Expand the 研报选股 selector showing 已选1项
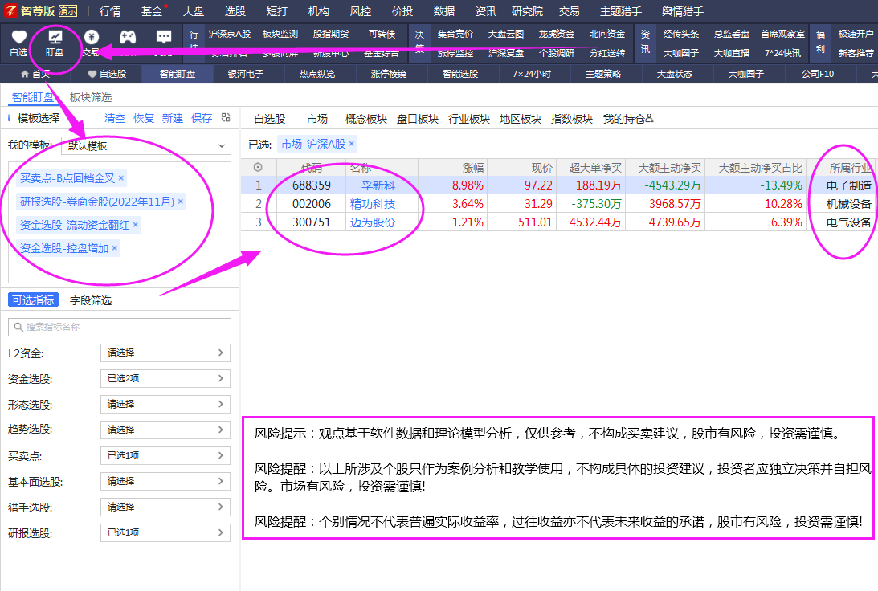This screenshot has height=591, width=878. click(165, 533)
